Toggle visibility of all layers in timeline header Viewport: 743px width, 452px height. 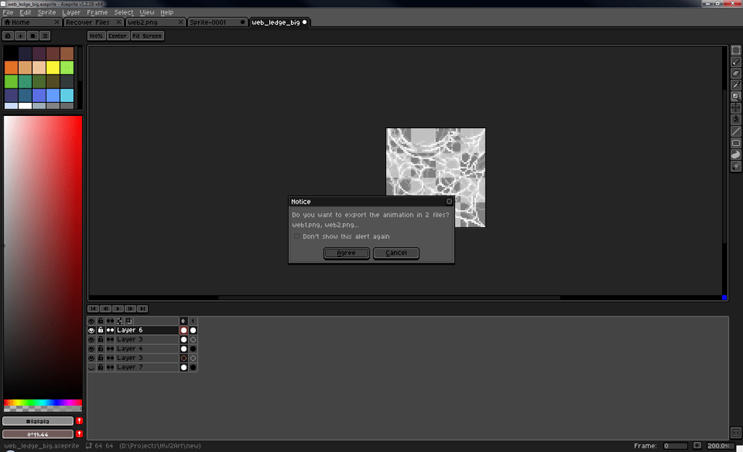91,321
